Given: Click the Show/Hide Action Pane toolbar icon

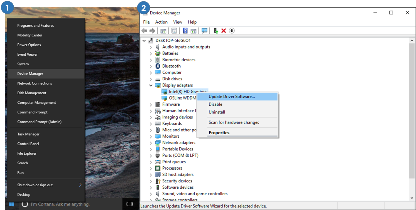Looking at the screenshot, I should (194, 31).
